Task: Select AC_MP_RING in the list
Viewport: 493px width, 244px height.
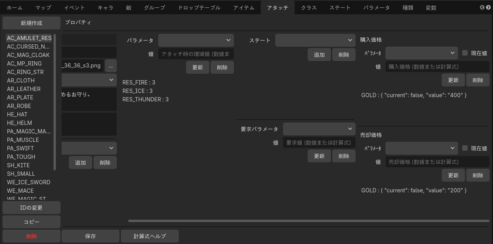Action: (29, 64)
